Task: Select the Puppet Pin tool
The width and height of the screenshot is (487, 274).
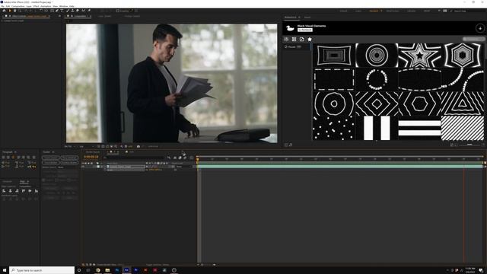Action: pos(89,11)
